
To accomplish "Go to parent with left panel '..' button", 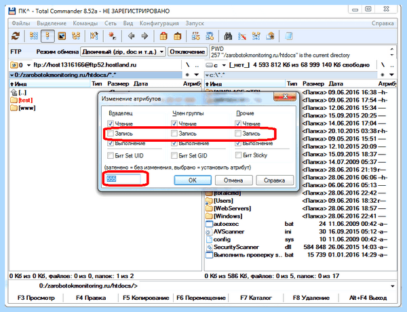I will point(197,65).
